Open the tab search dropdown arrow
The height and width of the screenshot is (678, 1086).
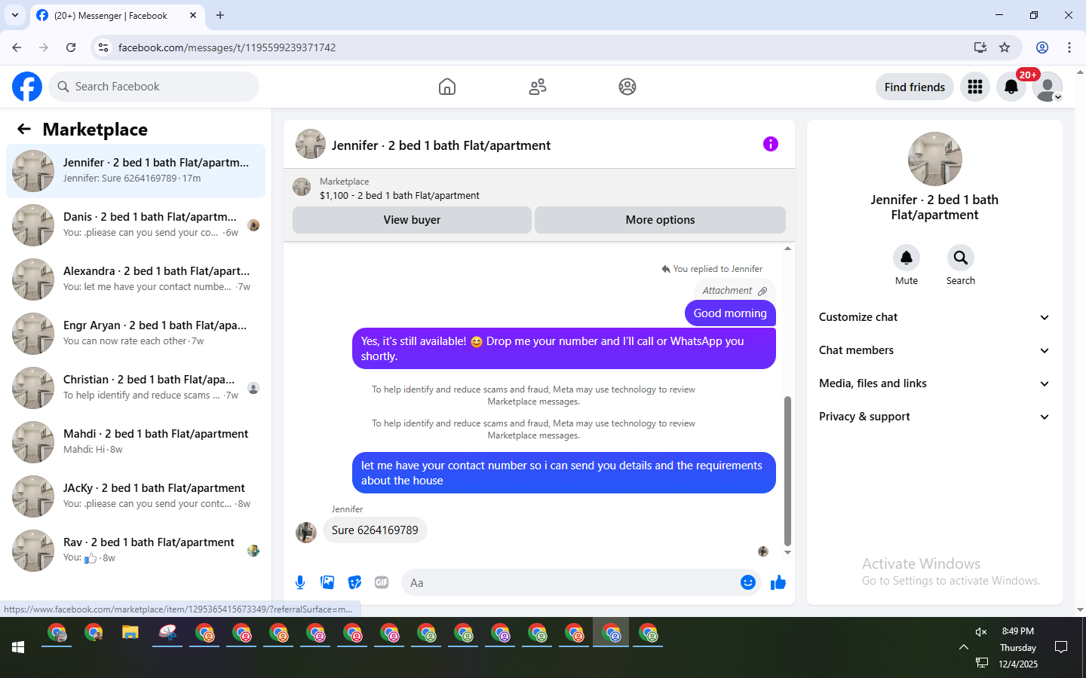[x=14, y=15]
